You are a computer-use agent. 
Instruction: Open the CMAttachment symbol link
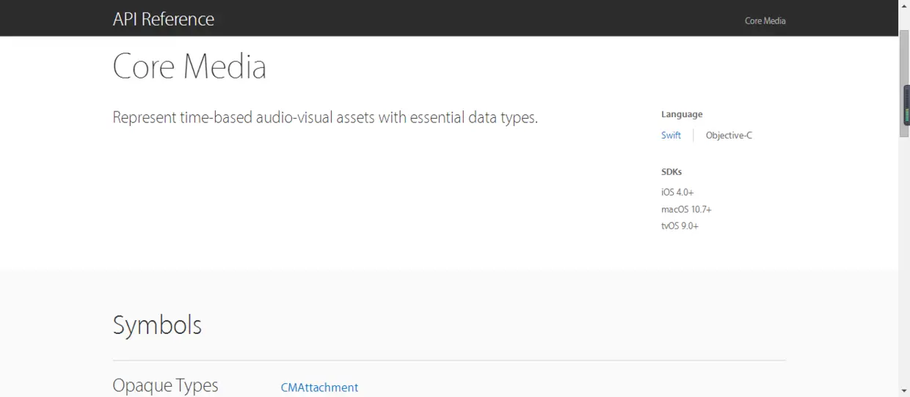[x=319, y=387]
